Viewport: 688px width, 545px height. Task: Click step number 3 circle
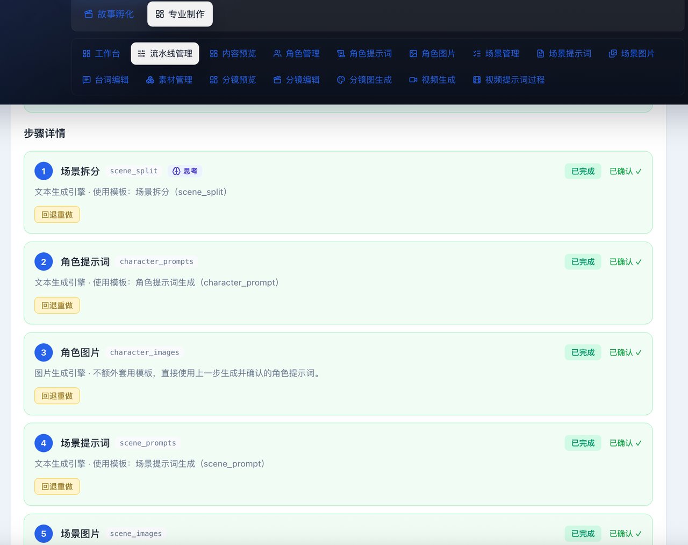point(44,352)
